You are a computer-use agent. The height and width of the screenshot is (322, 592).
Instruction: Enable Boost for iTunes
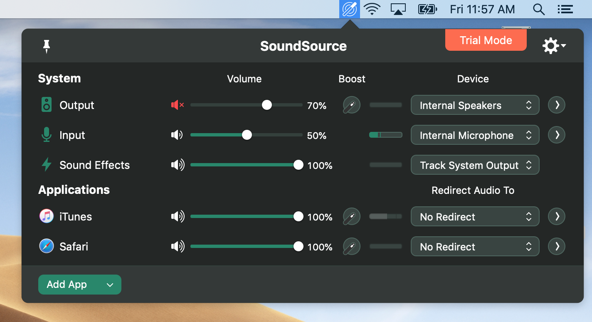pyautogui.click(x=351, y=217)
